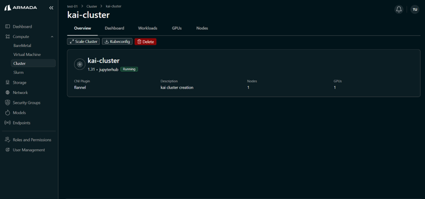Click the Running status badge
425x199 pixels.
(x=129, y=69)
